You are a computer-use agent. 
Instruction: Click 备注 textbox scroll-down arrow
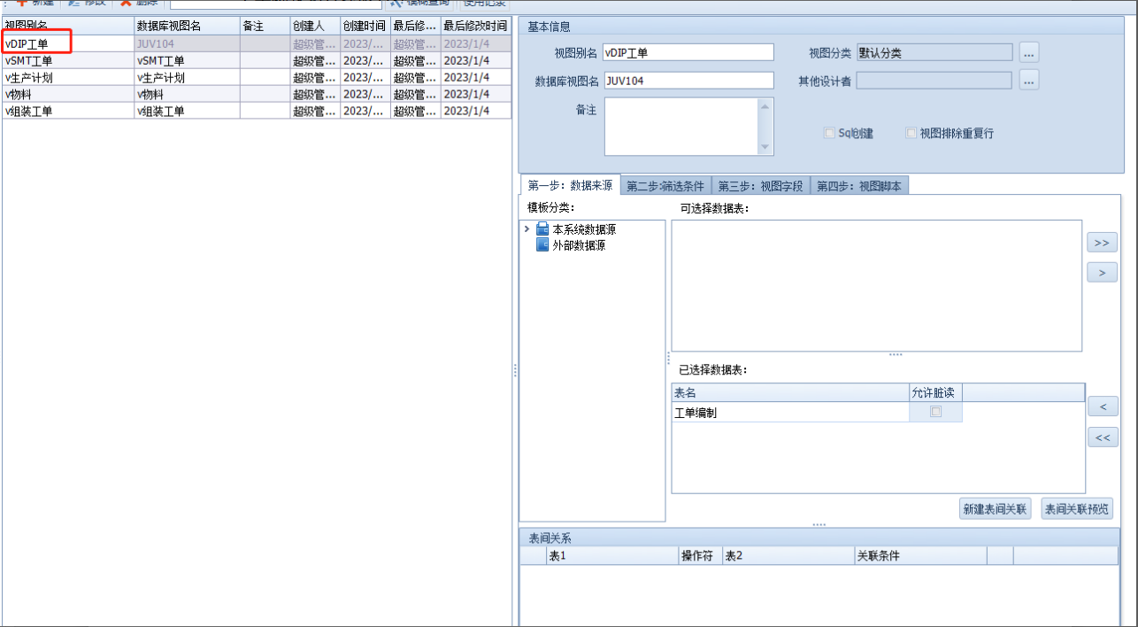click(765, 148)
